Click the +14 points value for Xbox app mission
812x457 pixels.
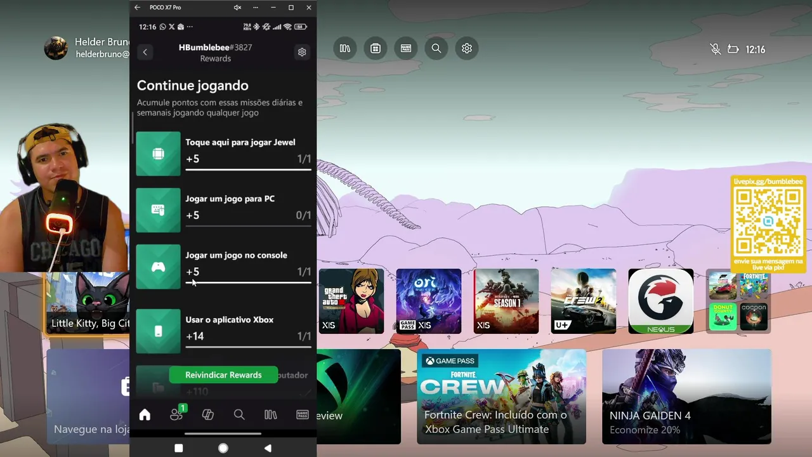click(195, 336)
